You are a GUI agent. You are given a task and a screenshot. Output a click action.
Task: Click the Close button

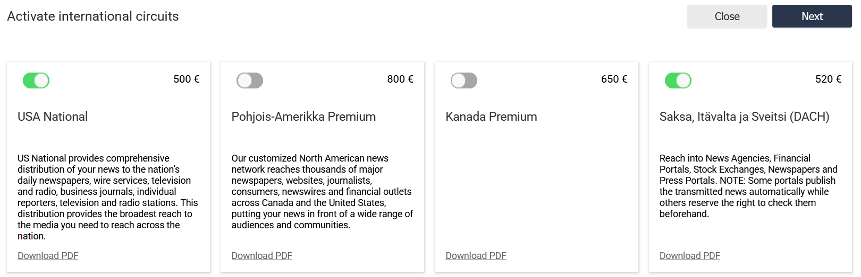click(x=727, y=16)
